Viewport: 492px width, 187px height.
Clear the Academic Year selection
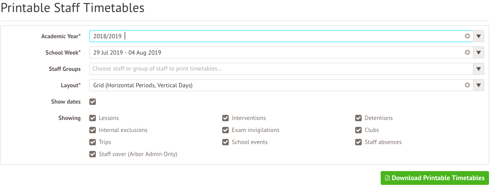(467, 36)
